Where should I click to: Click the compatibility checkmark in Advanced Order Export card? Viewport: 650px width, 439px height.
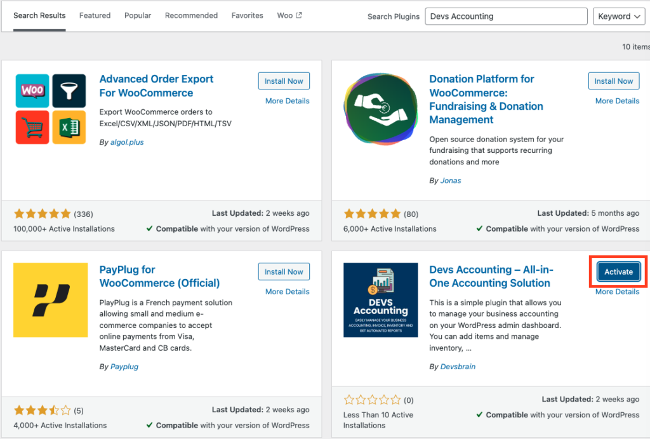(150, 228)
